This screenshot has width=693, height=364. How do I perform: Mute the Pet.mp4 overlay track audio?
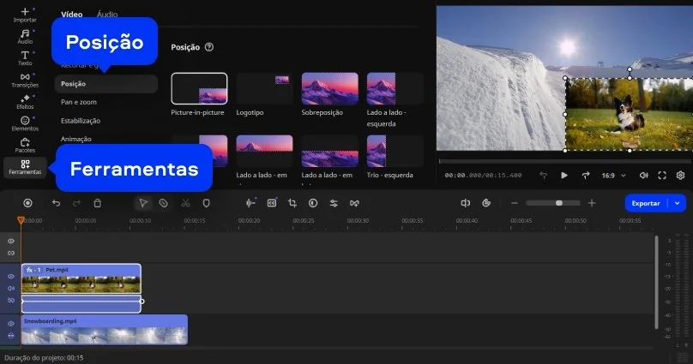(x=11, y=289)
